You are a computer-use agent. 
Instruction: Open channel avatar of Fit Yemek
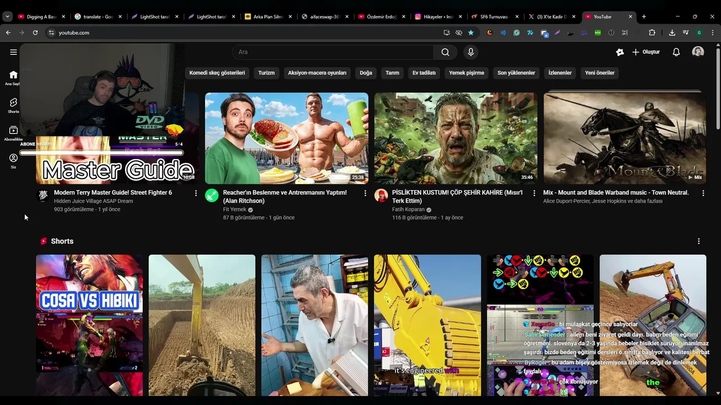[212, 196]
